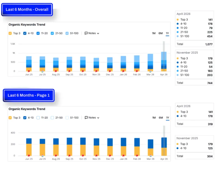This screenshot has height=173, width=219.
Task: Click the Organic Keywords Trend title of the Page 1 chart
Action: pyautogui.click(x=27, y=109)
